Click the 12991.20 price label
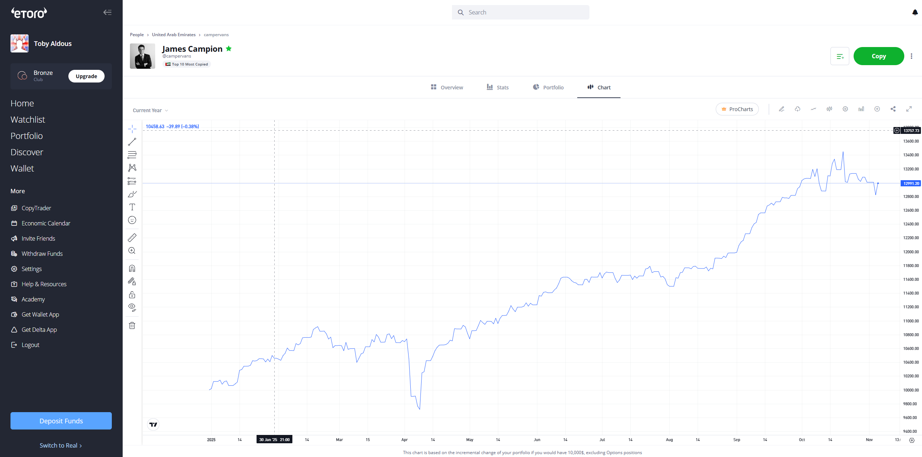The width and height of the screenshot is (922, 457). [x=911, y=183]
